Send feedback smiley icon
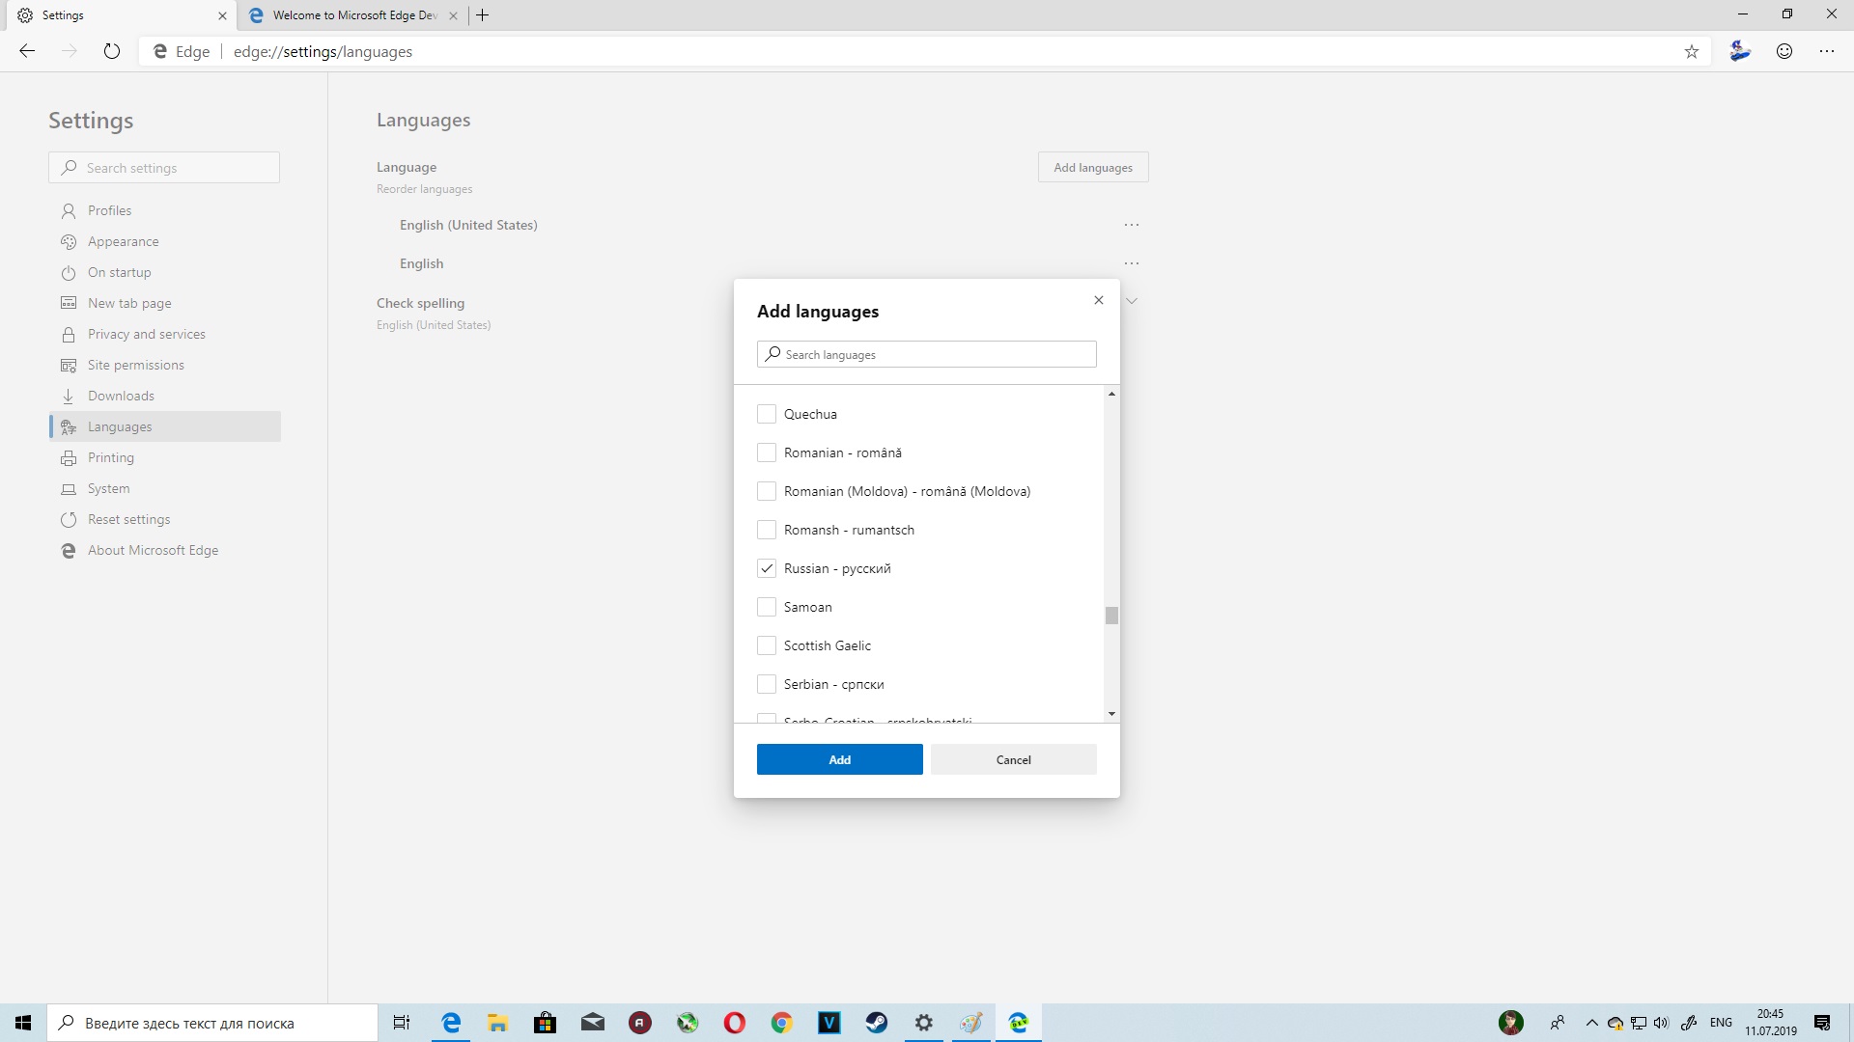The image size is (1854, 1042). point(1784,51)
